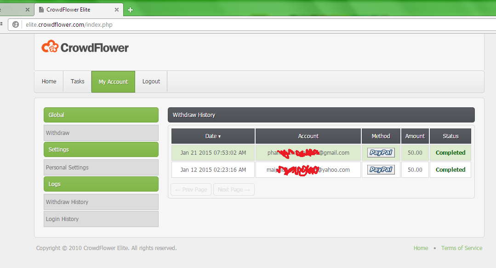Click the Amount column header
Image resolution: width=496 pixels, height=268 pixels.
tap(415, 136)
